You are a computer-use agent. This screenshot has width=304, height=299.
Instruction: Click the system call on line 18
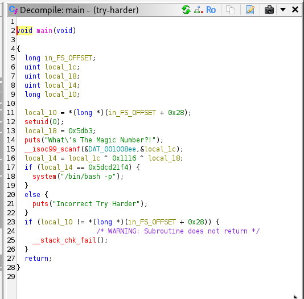[44, 176]
